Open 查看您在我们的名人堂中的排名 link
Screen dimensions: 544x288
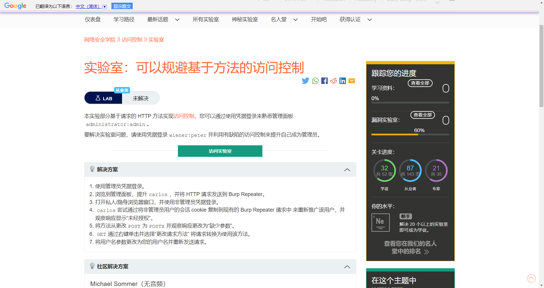410,247
